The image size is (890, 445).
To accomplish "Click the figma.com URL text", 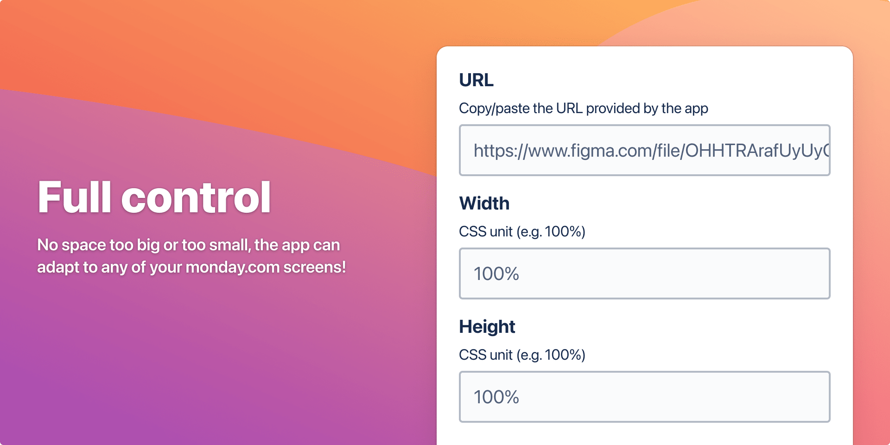I will click(651, 151).
